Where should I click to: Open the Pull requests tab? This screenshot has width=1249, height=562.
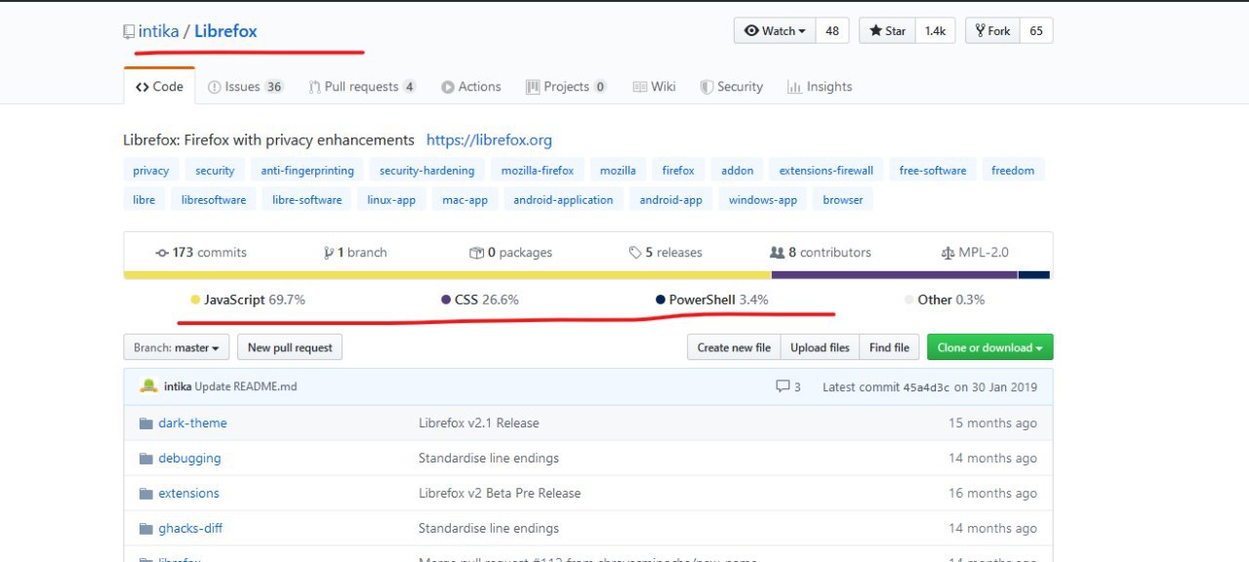(x=362, y=87)
